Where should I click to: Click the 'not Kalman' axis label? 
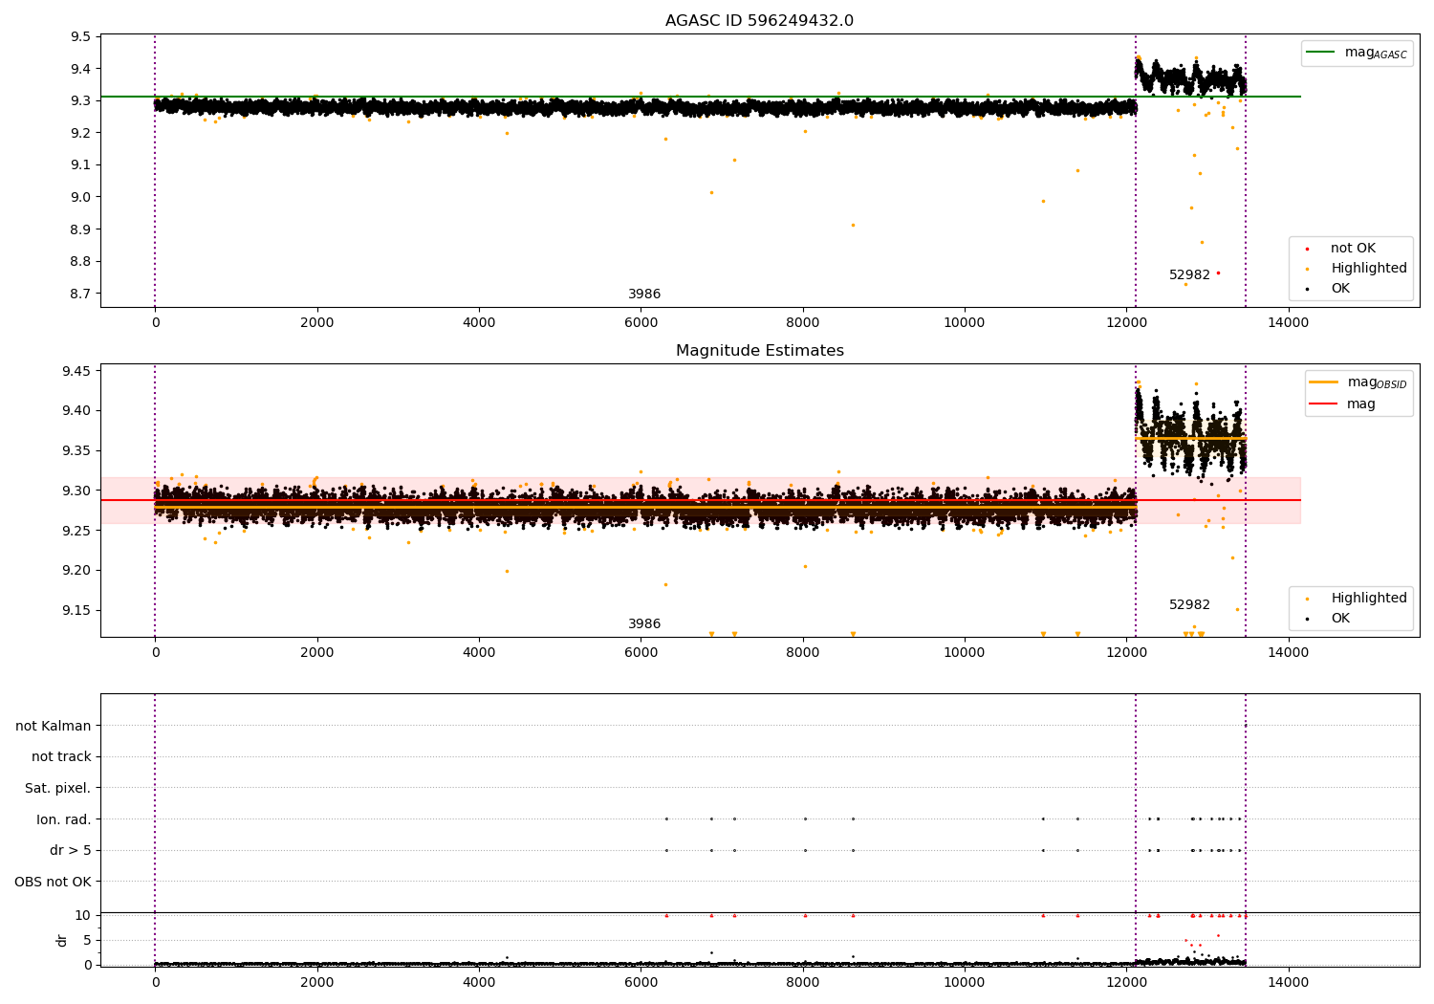[x=54, y=726]
